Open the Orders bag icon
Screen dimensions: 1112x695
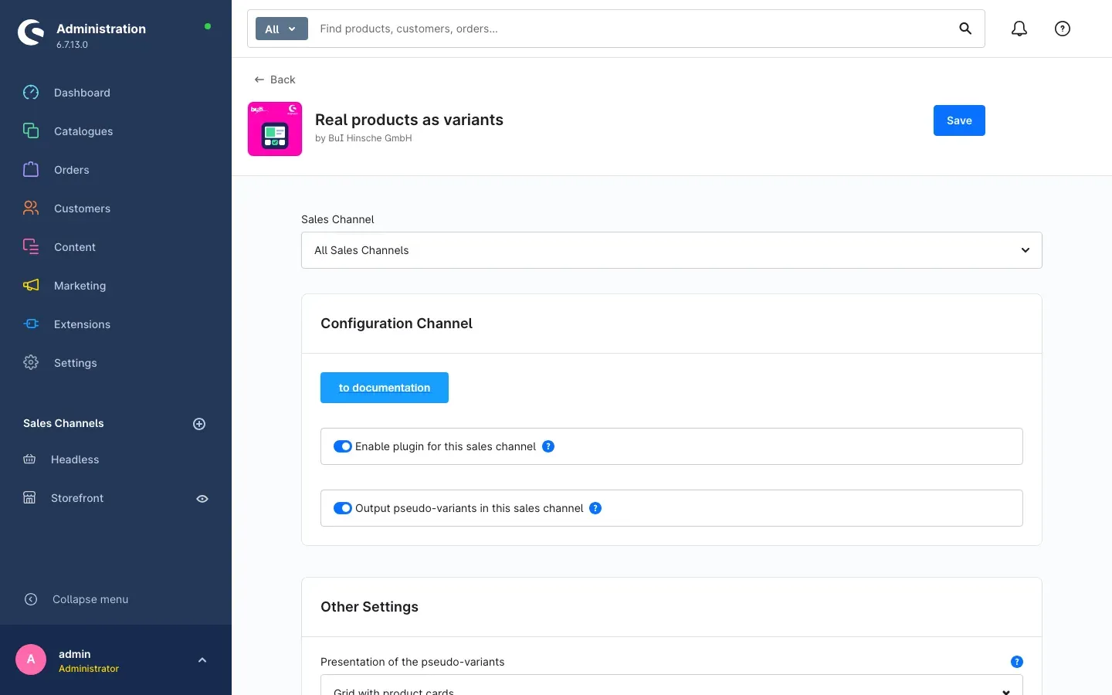pos(31,170)
